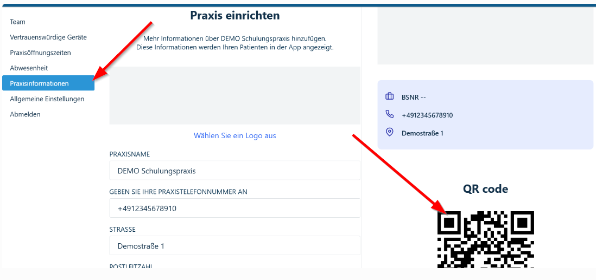This screenshot has height=280, width=596.
Task: Click the briefcase icon next to BSNR
Action: [x=389, y=97]
